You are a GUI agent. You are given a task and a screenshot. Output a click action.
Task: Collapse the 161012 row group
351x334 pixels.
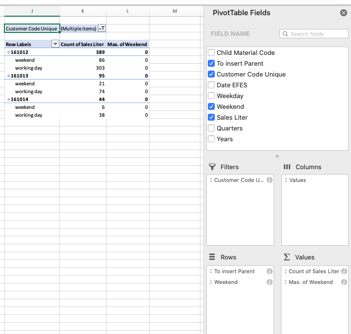pyautogui.click(x=8, y=52)
